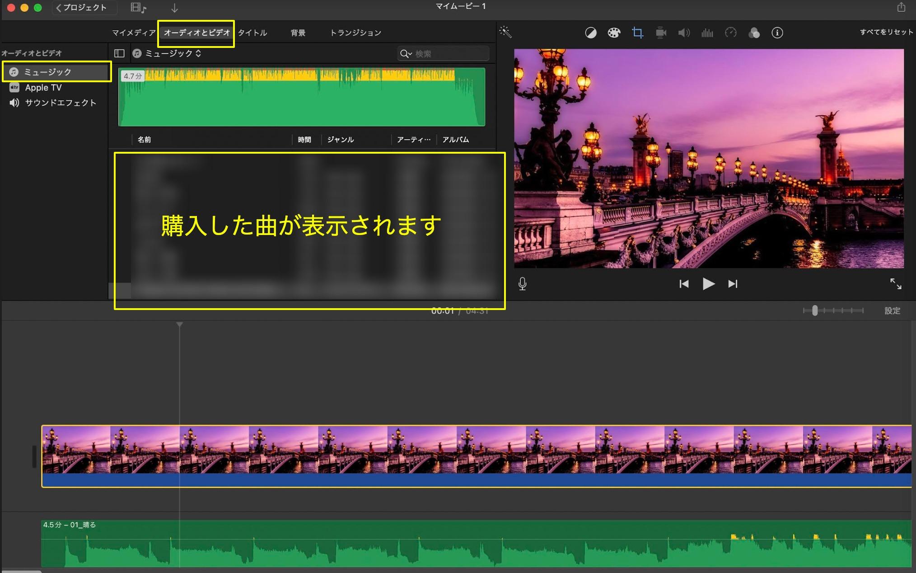Viewport: 916px width, 573px height.
Task: Open the タイトル tab
Action: point(252,33)
